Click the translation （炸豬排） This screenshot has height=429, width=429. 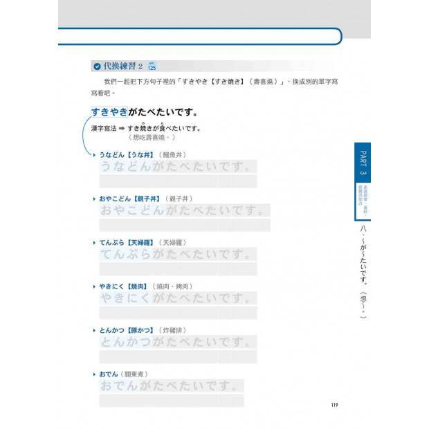coord(173,331)
